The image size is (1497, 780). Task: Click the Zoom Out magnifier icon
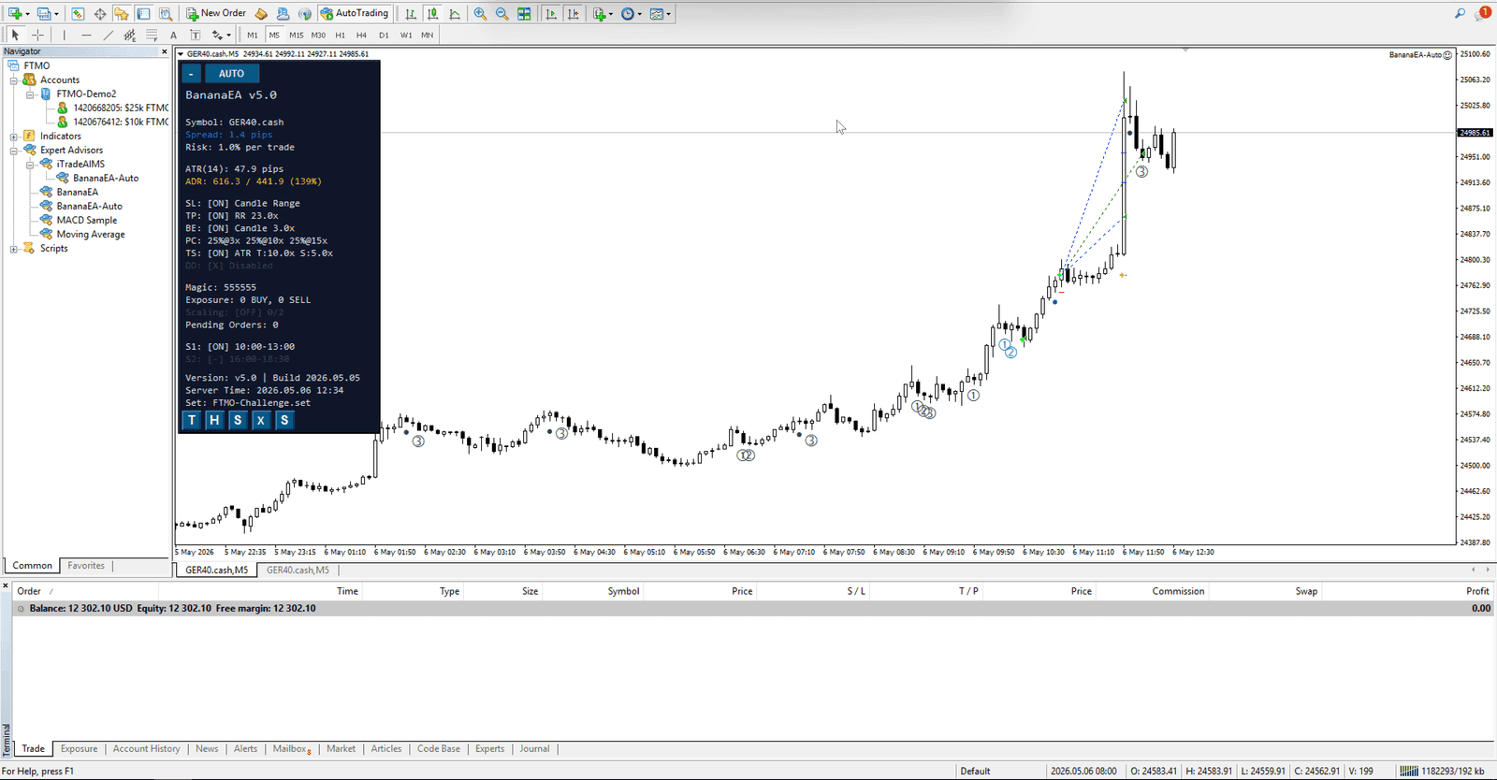pyautogui.click(x=502, y=14)
